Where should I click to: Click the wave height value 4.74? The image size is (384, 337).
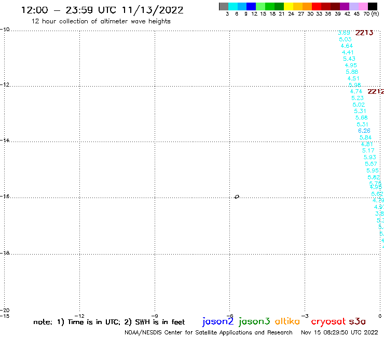tap(356, 92)
